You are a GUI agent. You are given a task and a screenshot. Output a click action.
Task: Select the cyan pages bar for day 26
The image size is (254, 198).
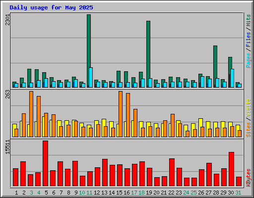[202, 82]
